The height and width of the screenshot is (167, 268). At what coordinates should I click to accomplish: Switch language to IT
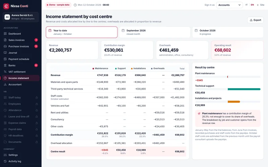247,5
